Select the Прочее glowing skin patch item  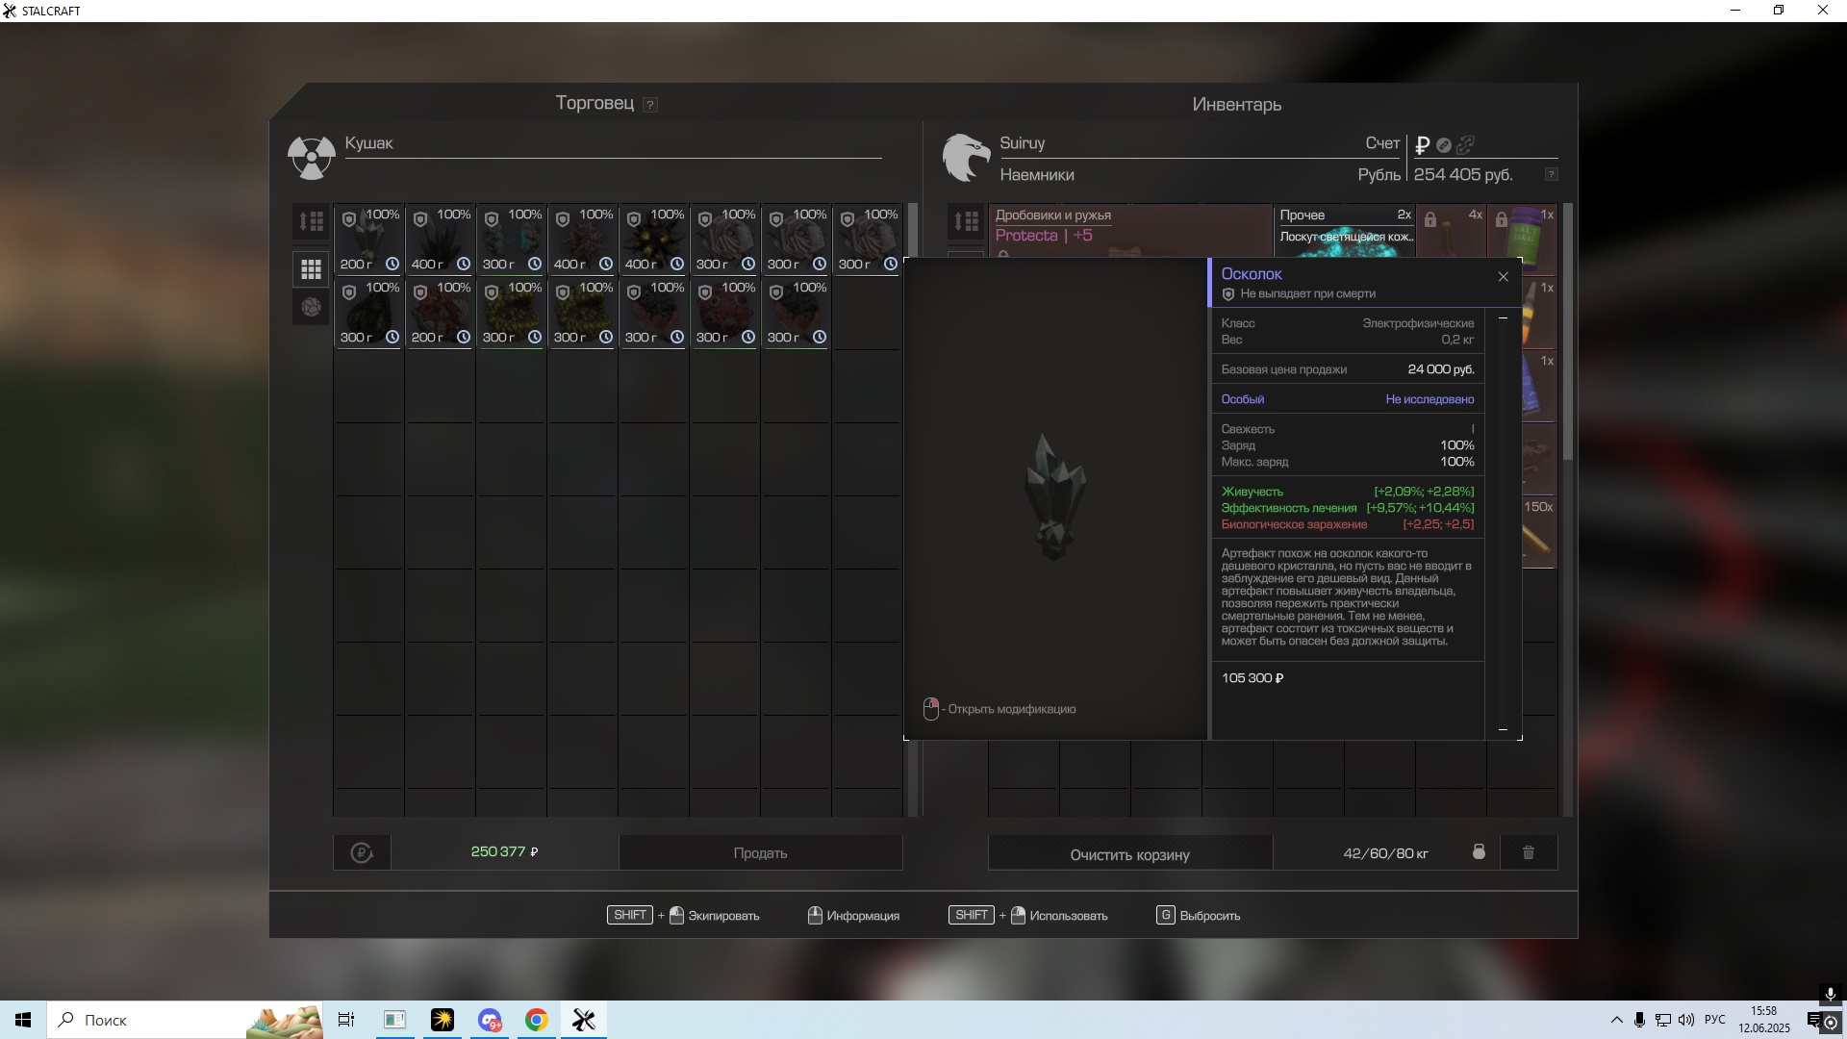click(x=1345, y=231)
